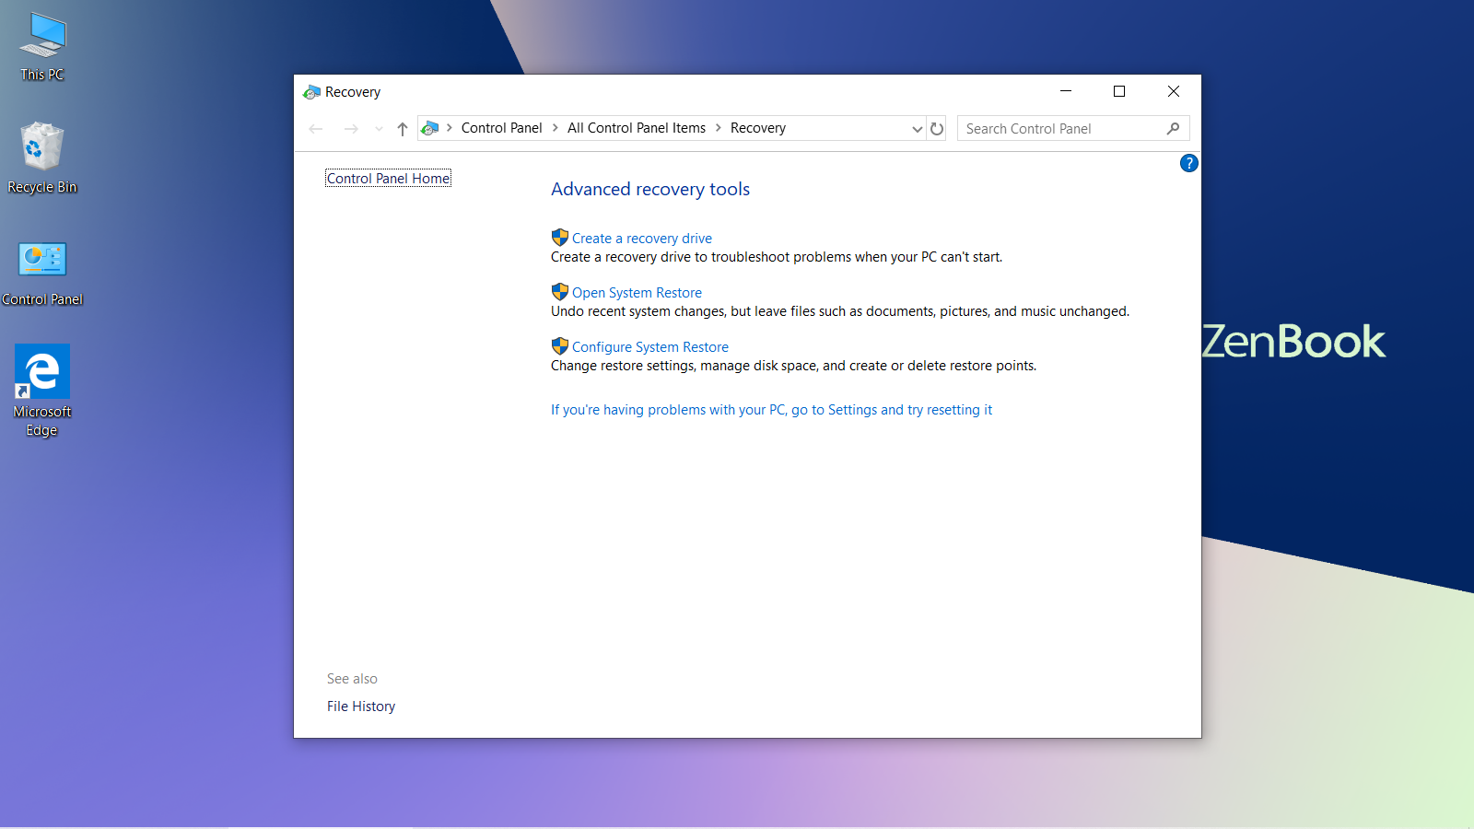Click the shield icon beside Configure System Restore
This screenshot has height=829, width=1474.
click(560, 346)
